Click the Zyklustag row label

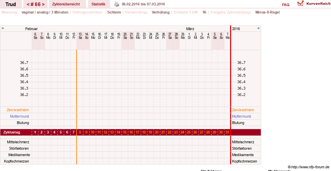coord(12,132)
